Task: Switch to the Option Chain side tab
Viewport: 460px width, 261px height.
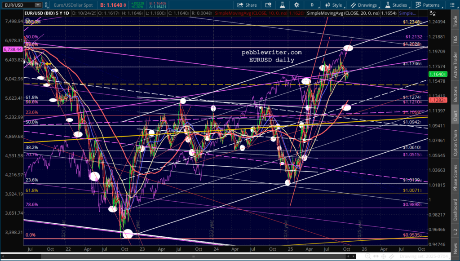Action: (x=455, y=143)
